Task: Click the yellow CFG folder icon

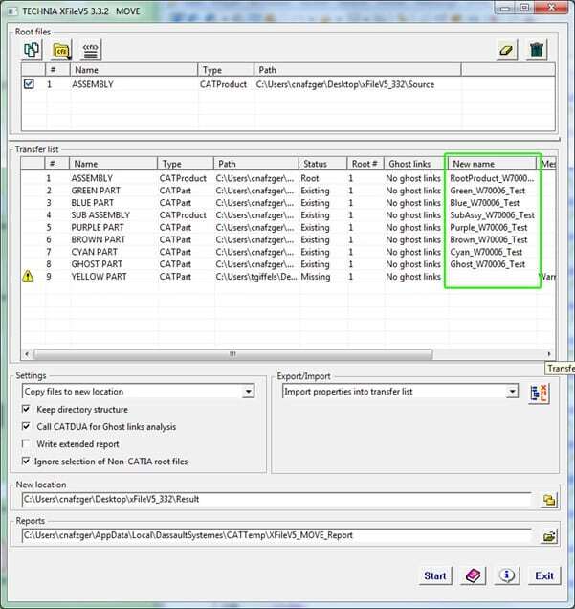Action: pos(61,49)
